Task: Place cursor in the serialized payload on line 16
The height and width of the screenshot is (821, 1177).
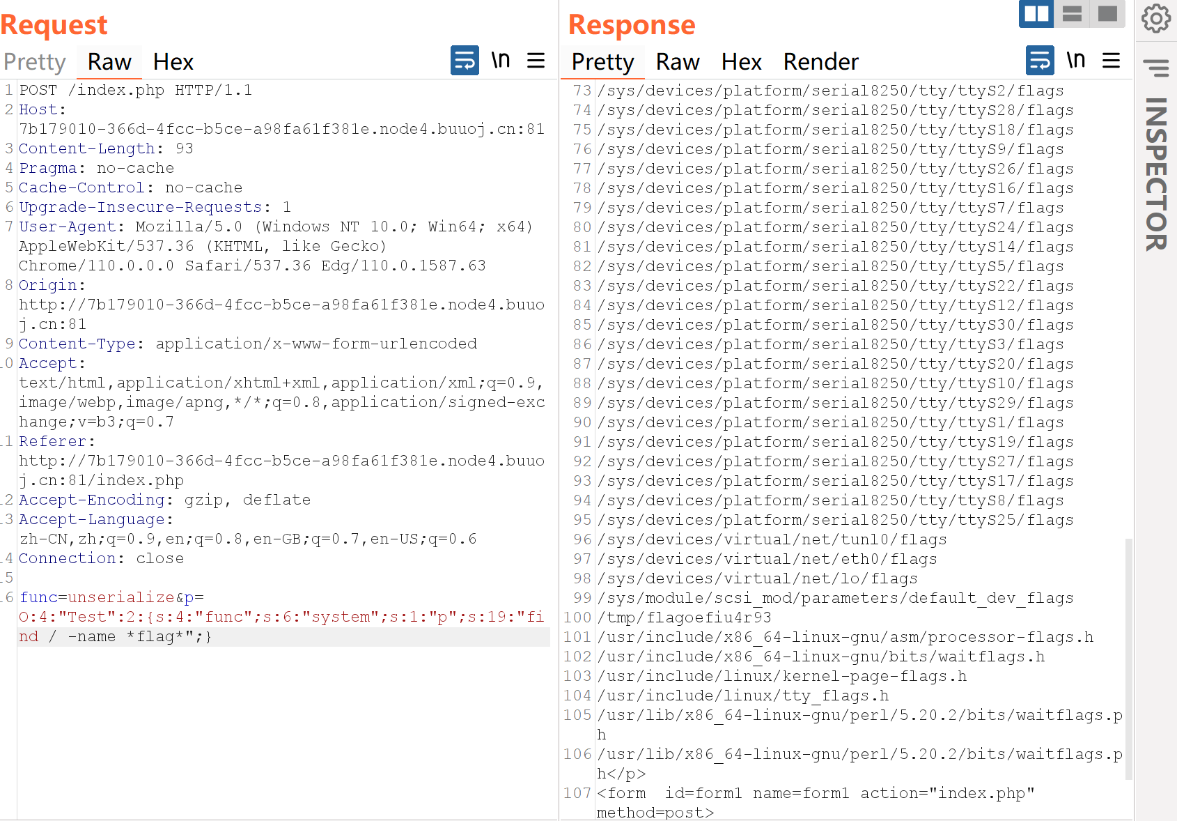Action: (279, 616)
